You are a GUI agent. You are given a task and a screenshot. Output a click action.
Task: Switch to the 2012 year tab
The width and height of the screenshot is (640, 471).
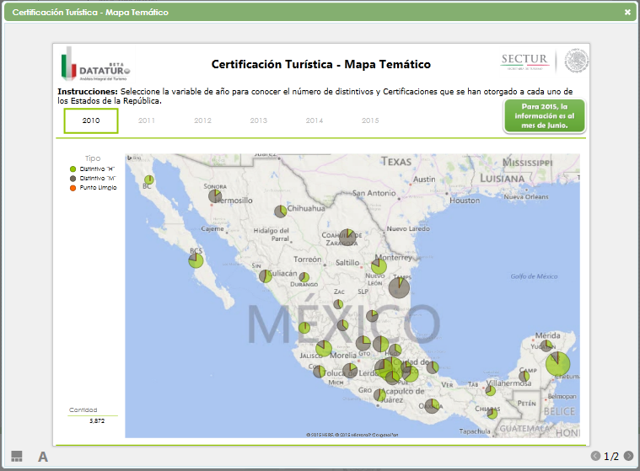click(x=202, y=121)
